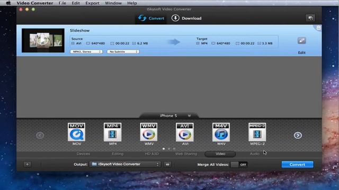Open the Window menu
Screen dimensions: 339x190
pyautogui.click(x=113, y=3)
